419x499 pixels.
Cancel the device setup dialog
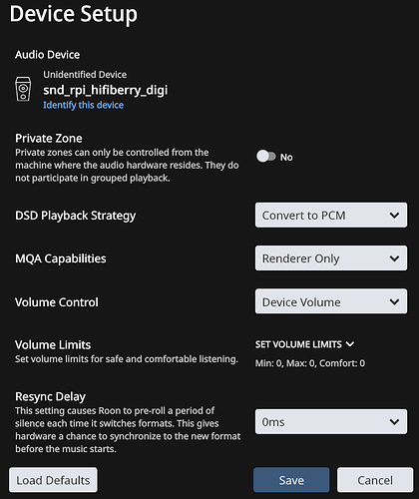click(x=375, y=480)
